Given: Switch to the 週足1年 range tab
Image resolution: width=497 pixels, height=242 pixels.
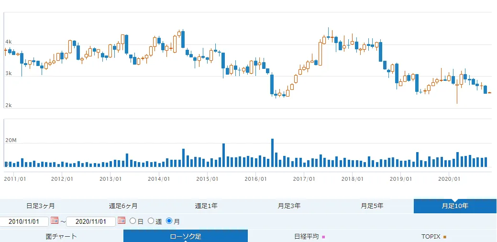Looking at the screenshot, I should click(x=206, y=206).
